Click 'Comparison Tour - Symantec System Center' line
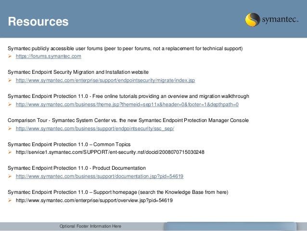Viewport: 307px width, 231px height. [x=128, y=120]
